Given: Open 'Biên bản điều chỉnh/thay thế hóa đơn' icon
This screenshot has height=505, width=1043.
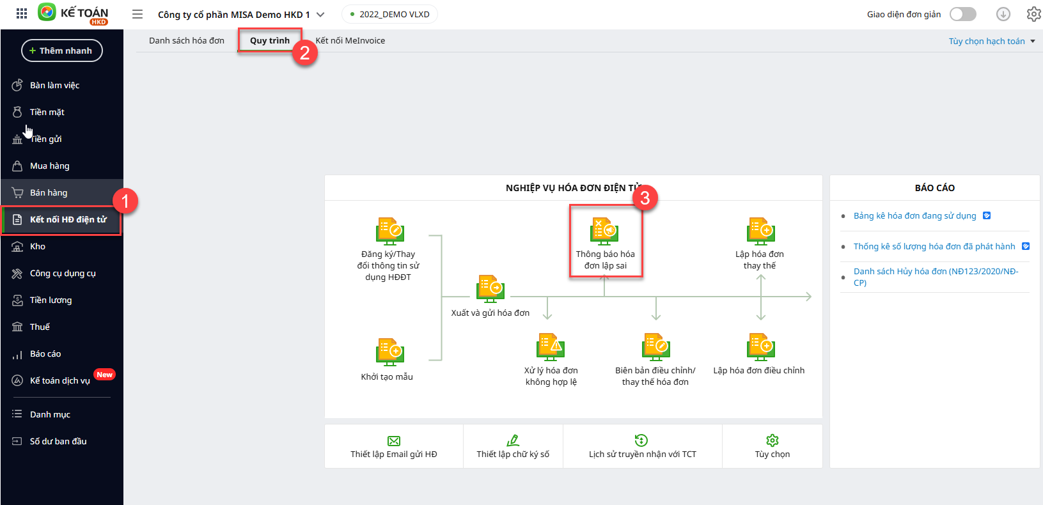Looking at the screenshot, I should pyautogui.click(x=655, y=347).
